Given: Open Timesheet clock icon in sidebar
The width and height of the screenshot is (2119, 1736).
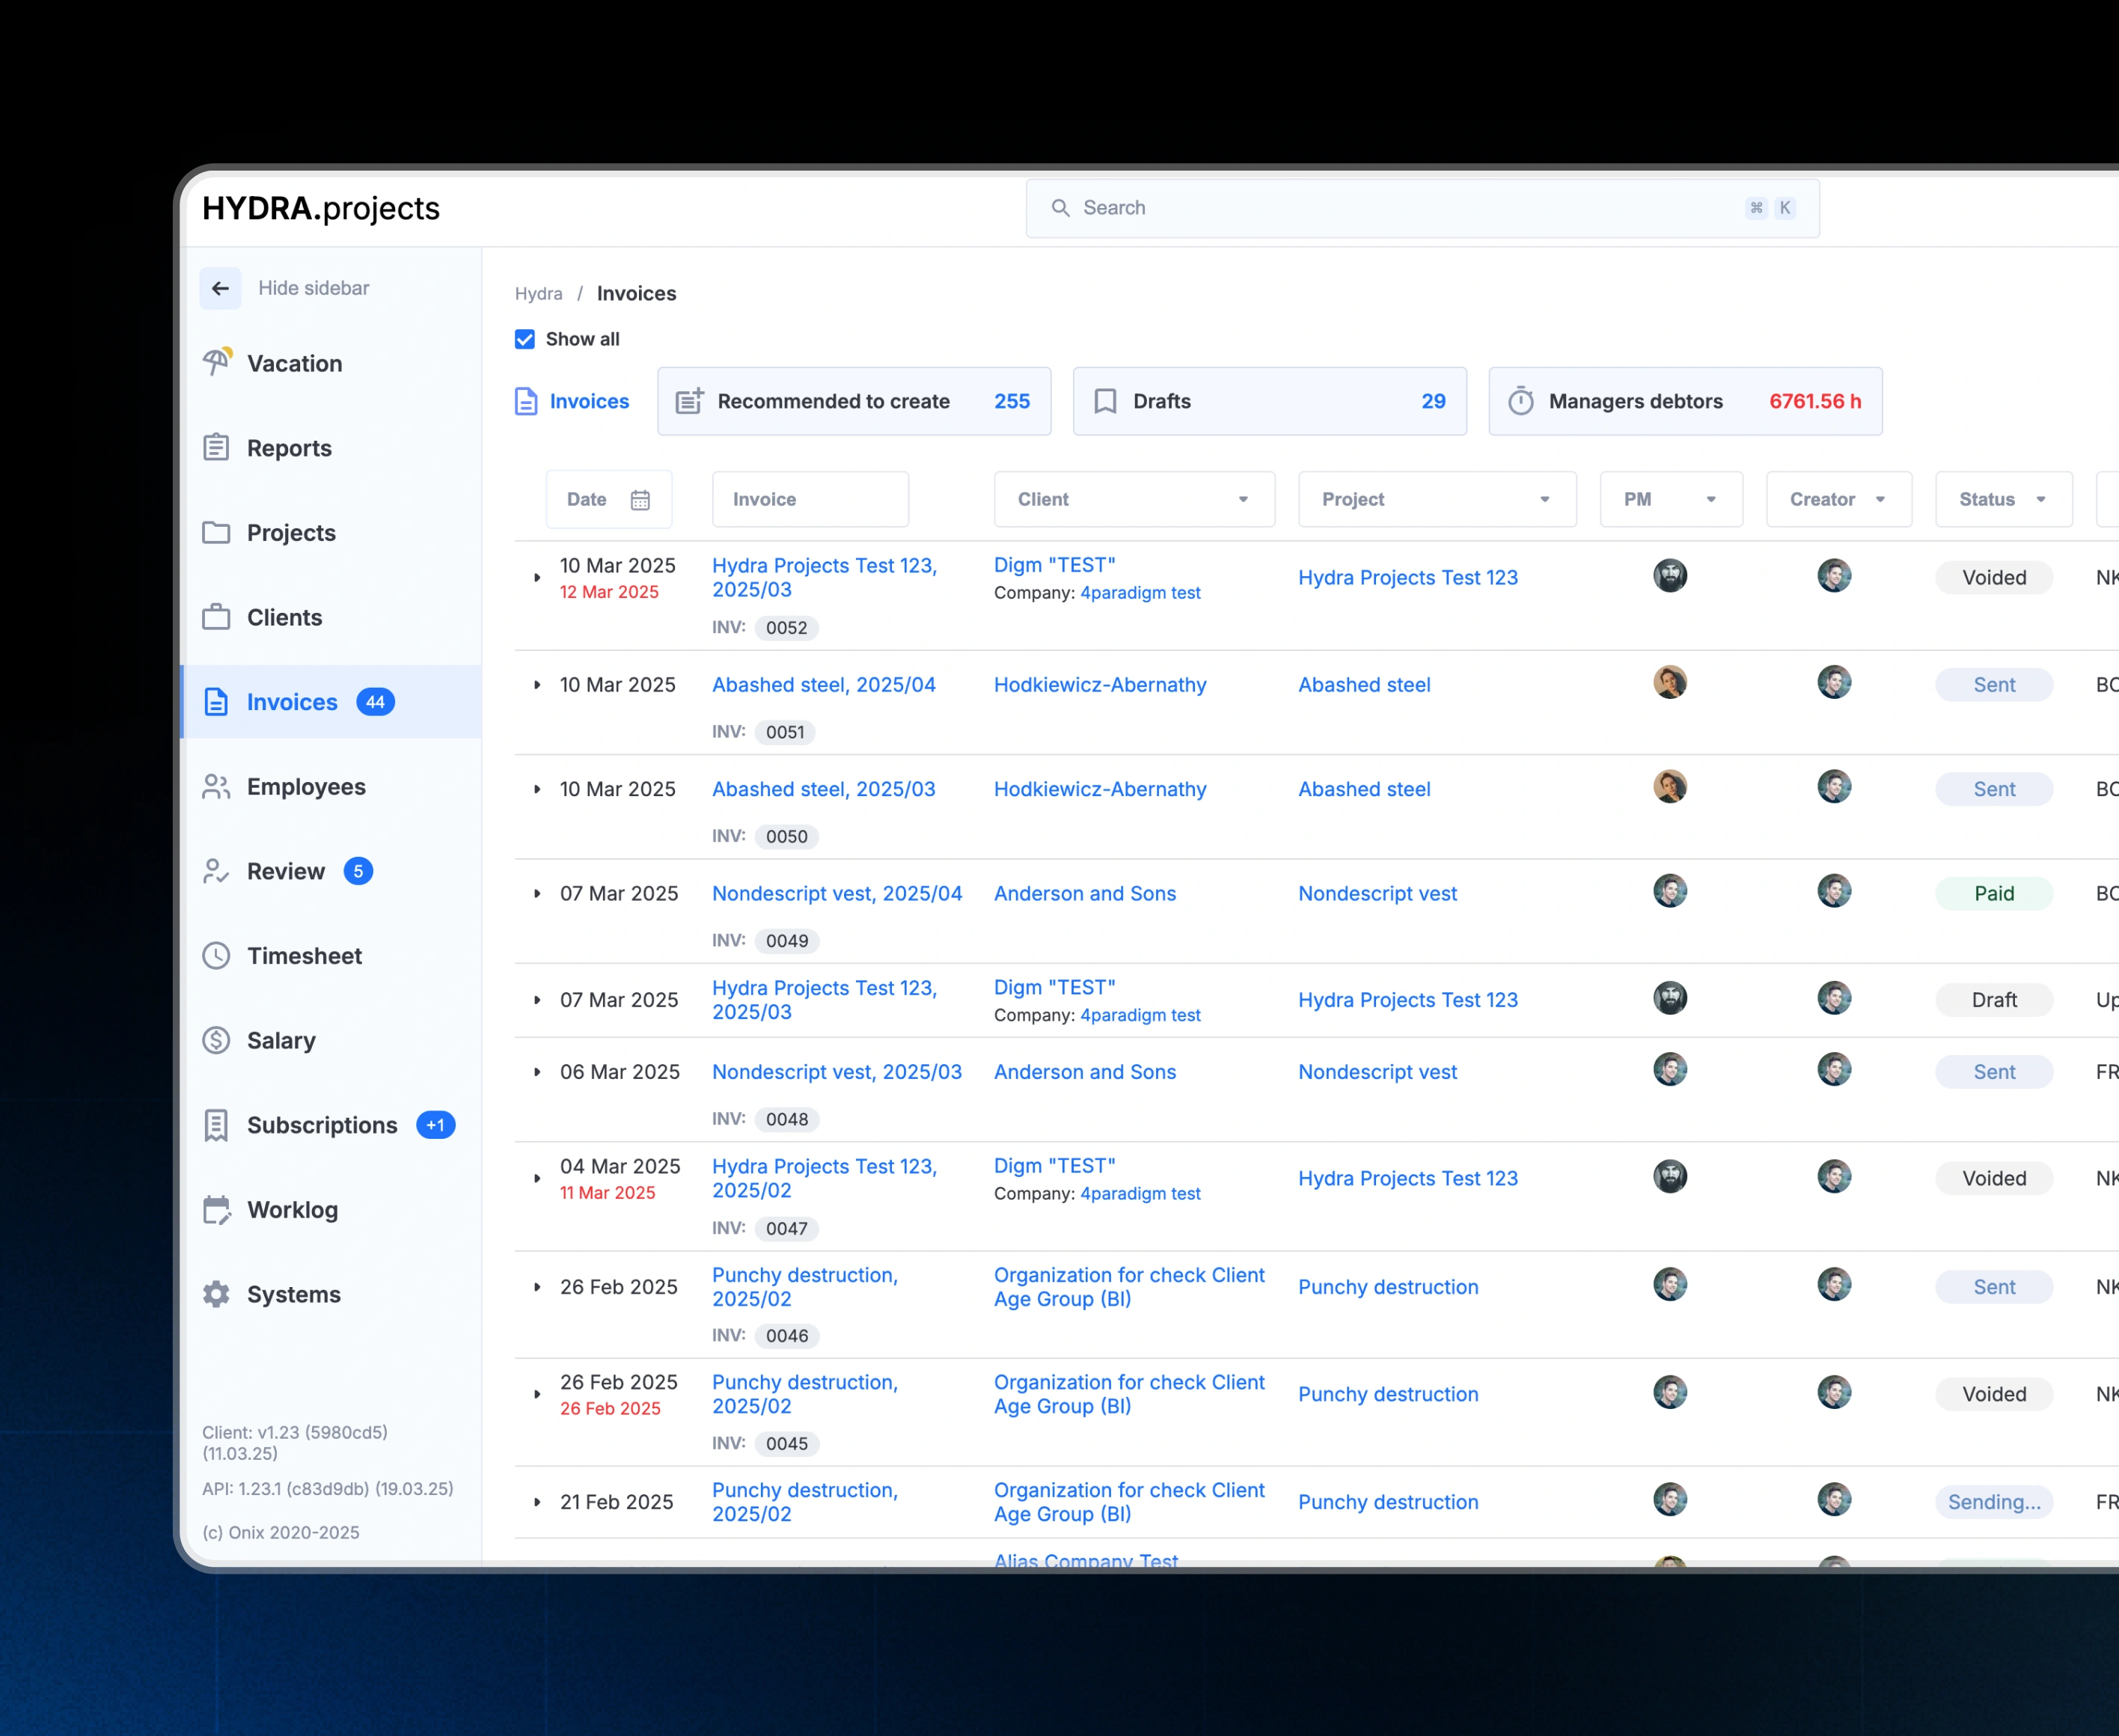Looking at the screenshot, I should click(x=216, y=956).
